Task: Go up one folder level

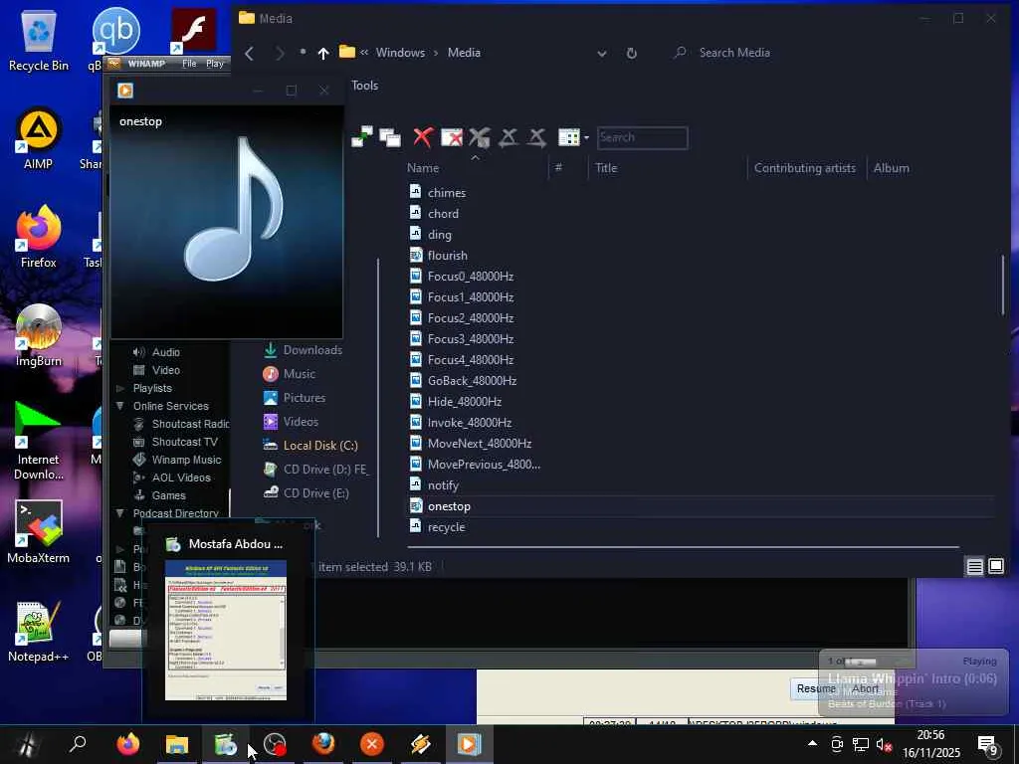Action: 323,54
